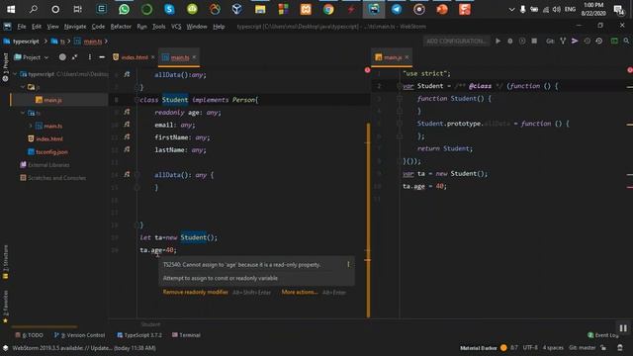Open Chrome from the Windows taskbar
The width and height of the screenshot is (633, 356).
click(x=328, y=9)
